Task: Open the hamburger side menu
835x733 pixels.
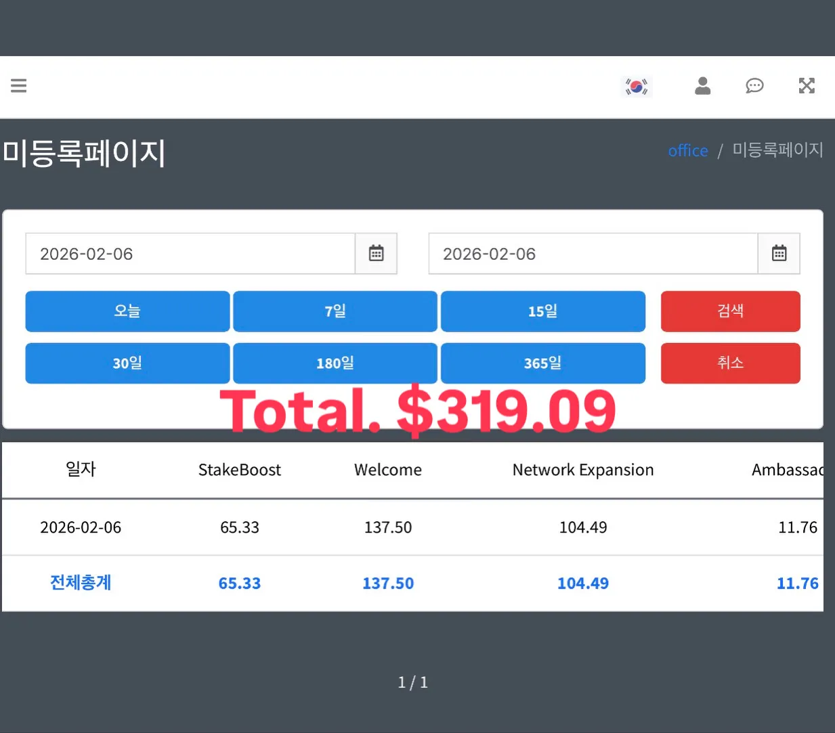Action: (19, 85)
